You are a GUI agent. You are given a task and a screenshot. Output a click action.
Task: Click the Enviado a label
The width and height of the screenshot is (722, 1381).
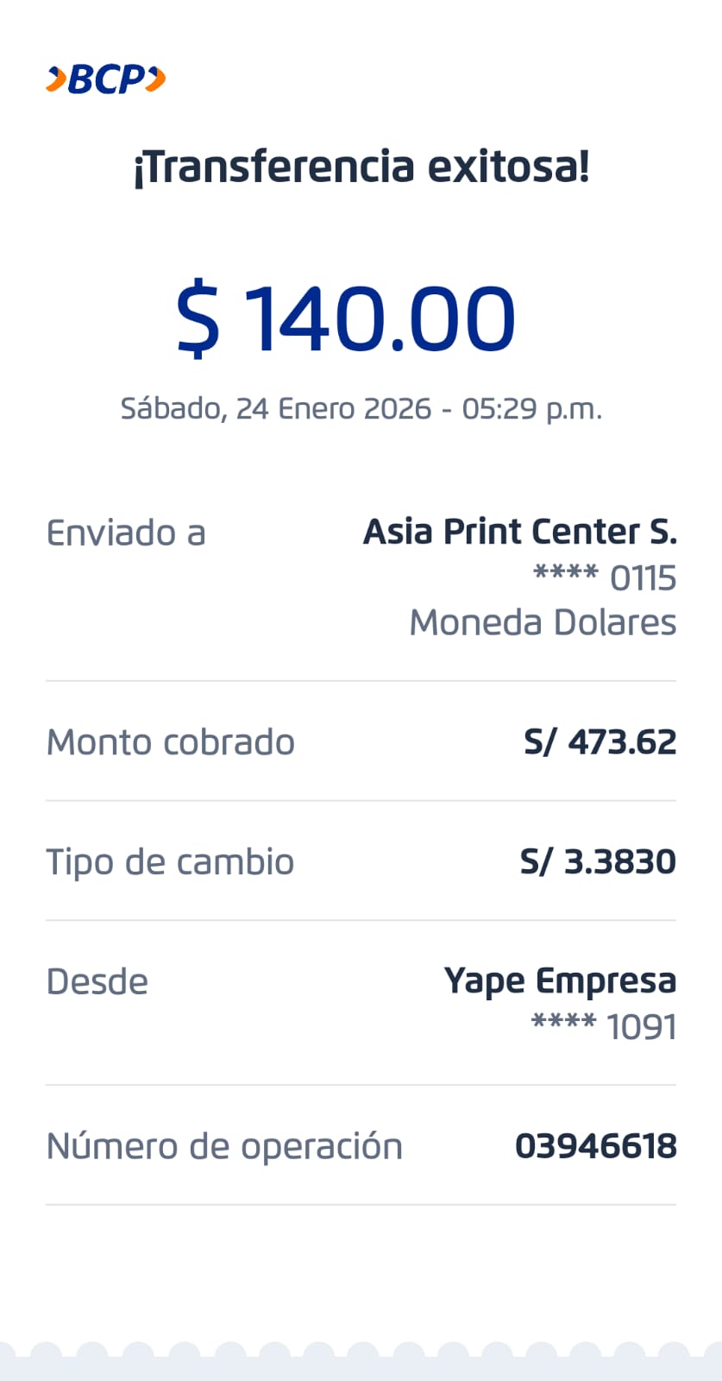(126, 533)
